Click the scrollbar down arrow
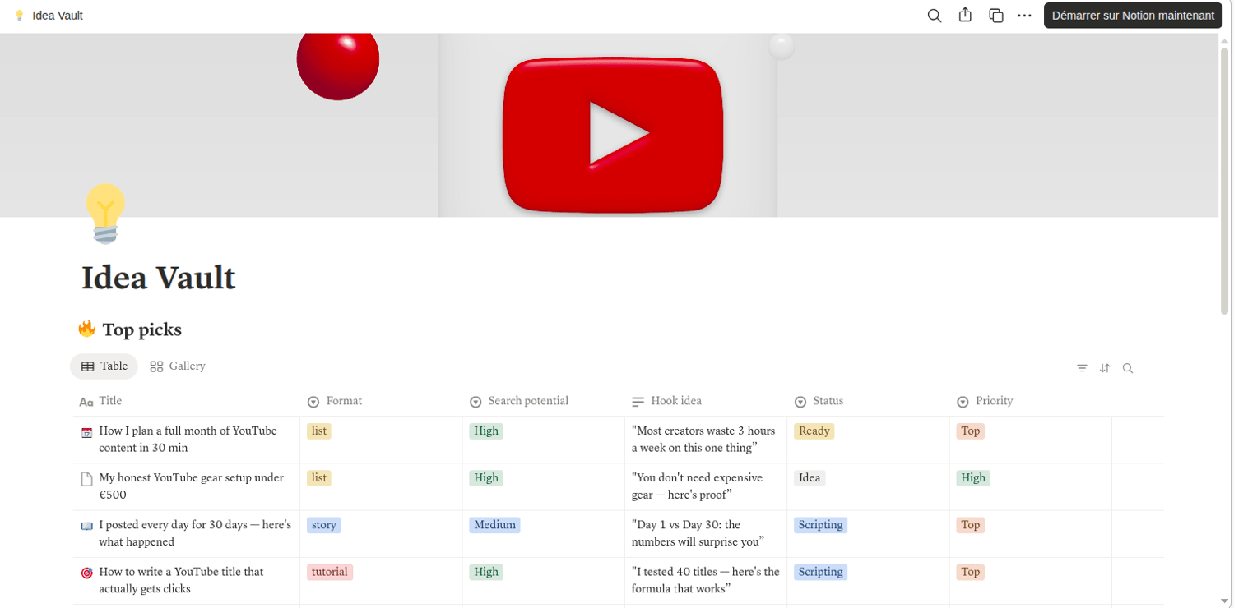The image size is (1234, 608). (1225, 601)
